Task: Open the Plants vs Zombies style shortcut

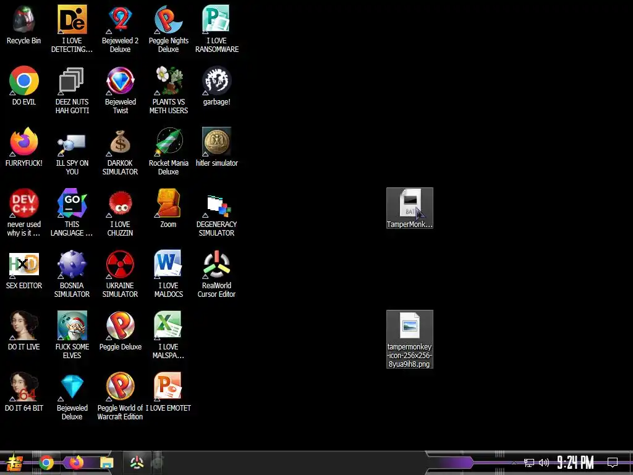Action: [x=168, y=90]
